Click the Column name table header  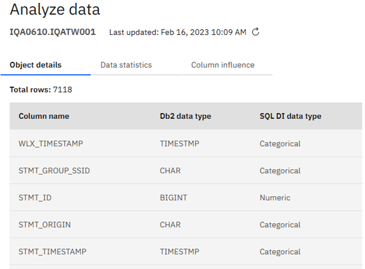(44, 116)
